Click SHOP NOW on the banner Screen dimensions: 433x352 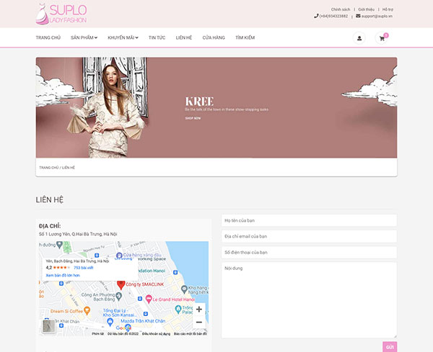click(x=193, y=118)
